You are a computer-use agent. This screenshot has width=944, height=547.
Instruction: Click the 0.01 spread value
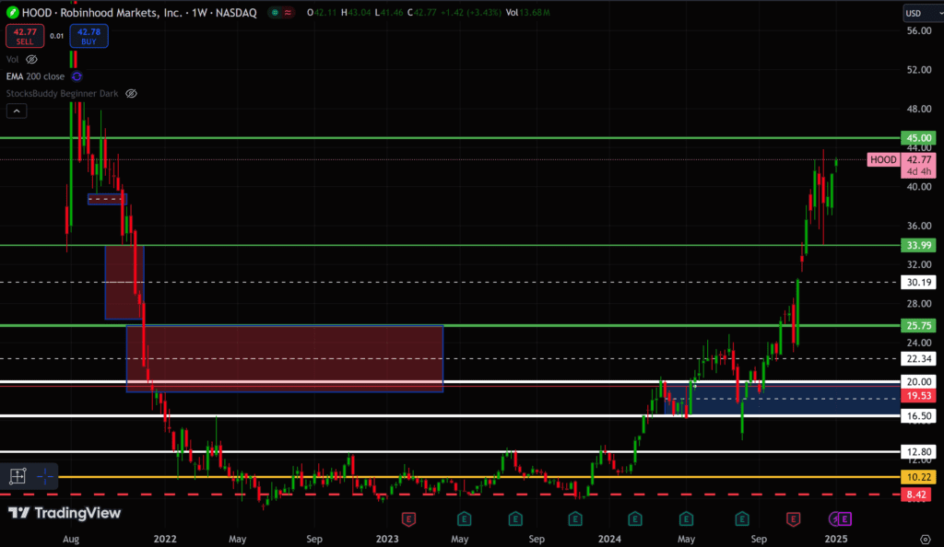point(56,36)
